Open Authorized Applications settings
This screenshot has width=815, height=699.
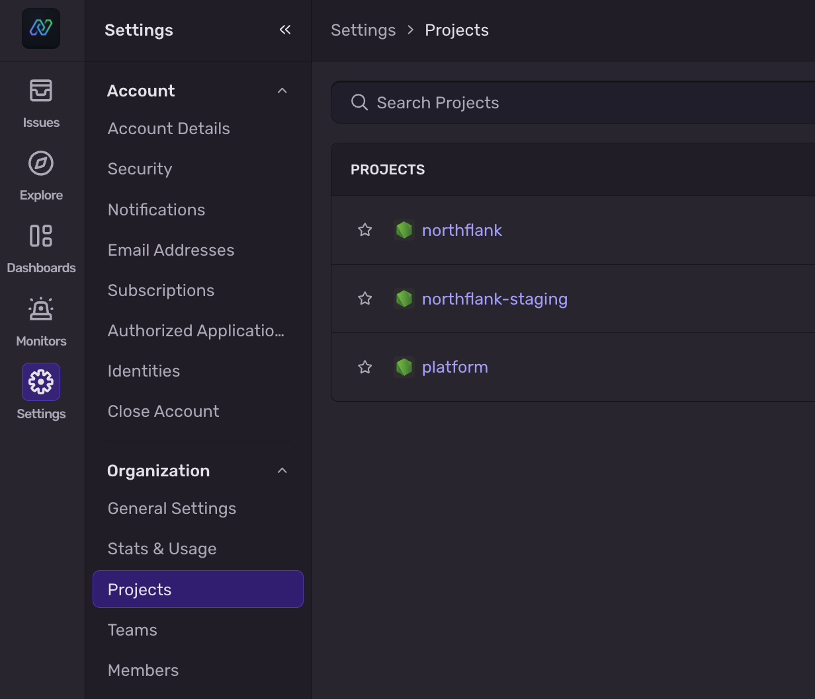(196, 330)
